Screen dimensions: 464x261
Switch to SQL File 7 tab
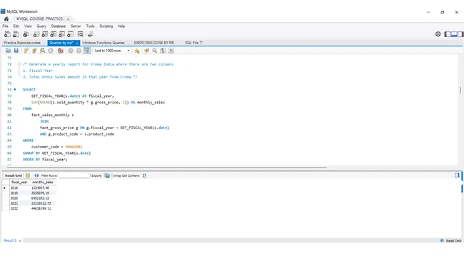[194, 43]
